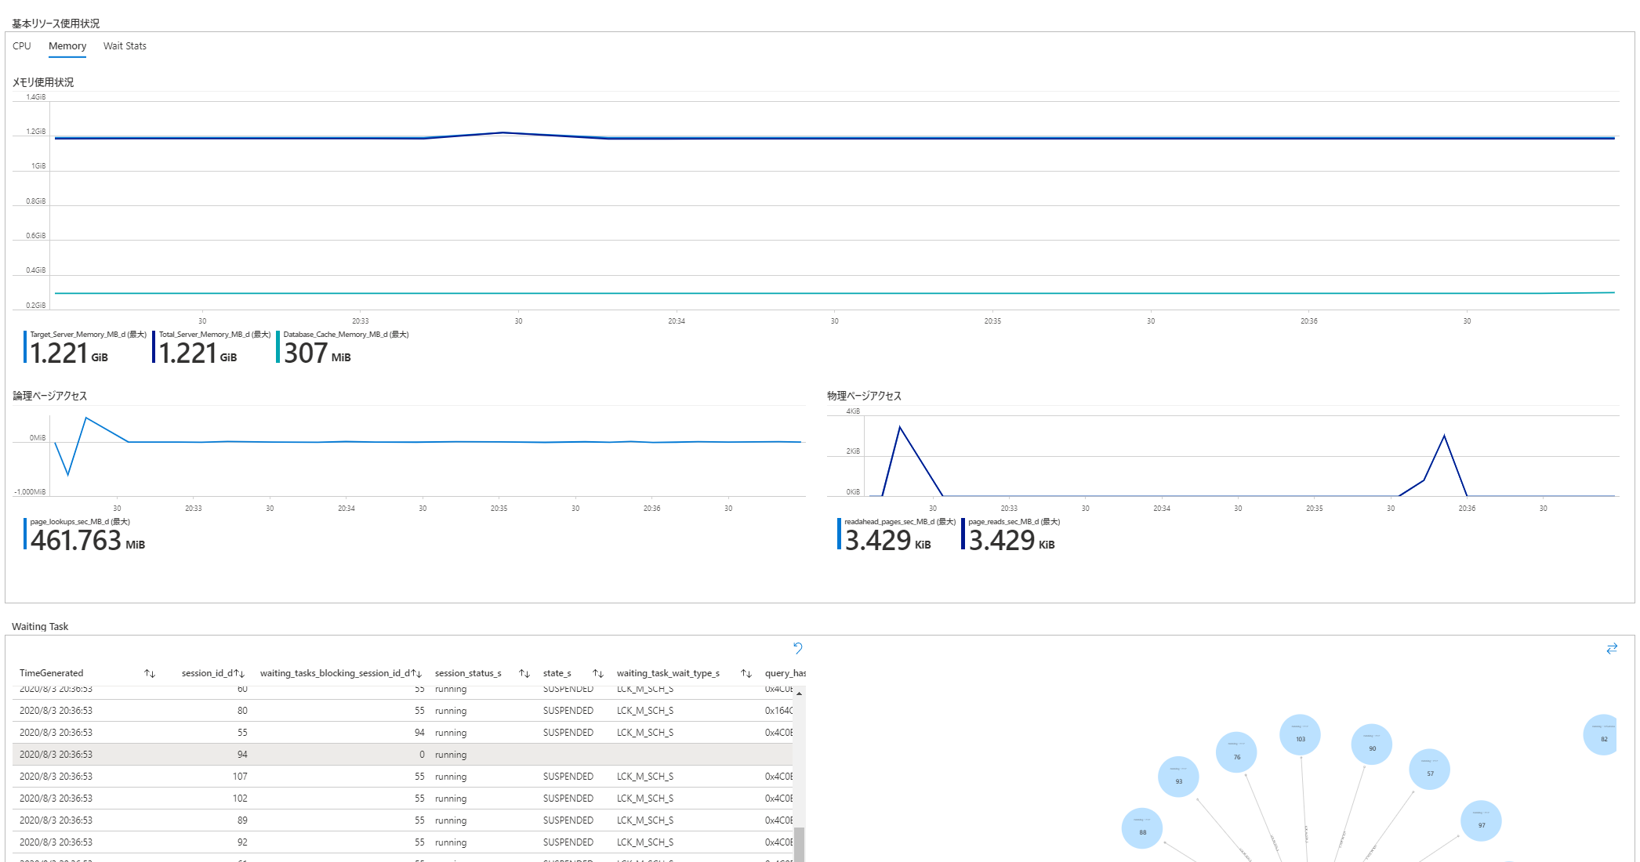
Task: Click the undo icon above the Waiting Task table
Action: point(797,648)
